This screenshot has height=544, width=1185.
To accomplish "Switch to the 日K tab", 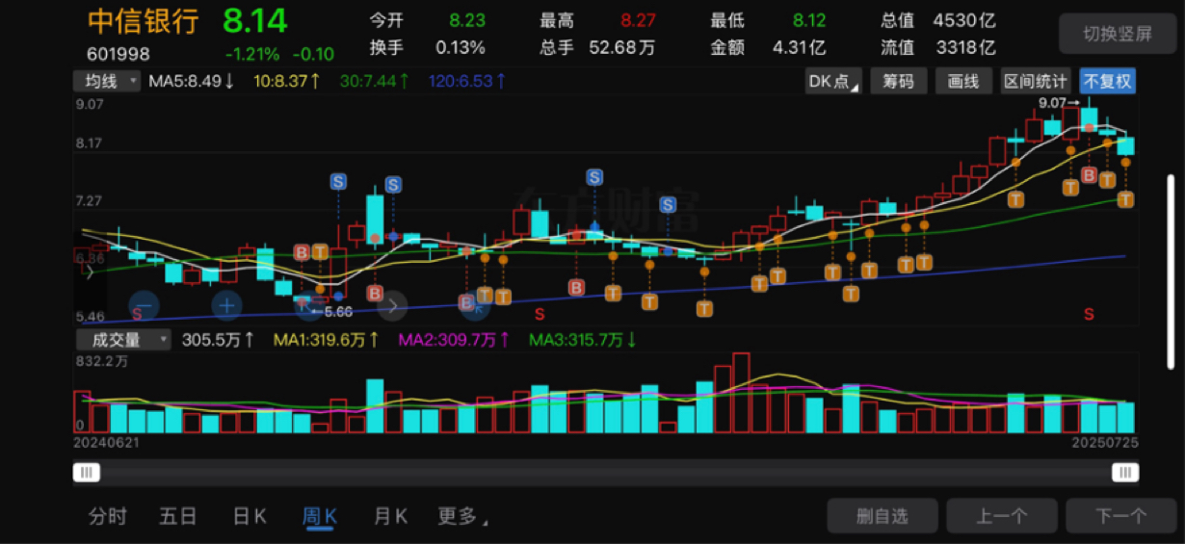I will coord(250,517).
